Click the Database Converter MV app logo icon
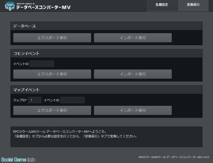213x163 pixels. pyautogui.click(x=10, y=6)
